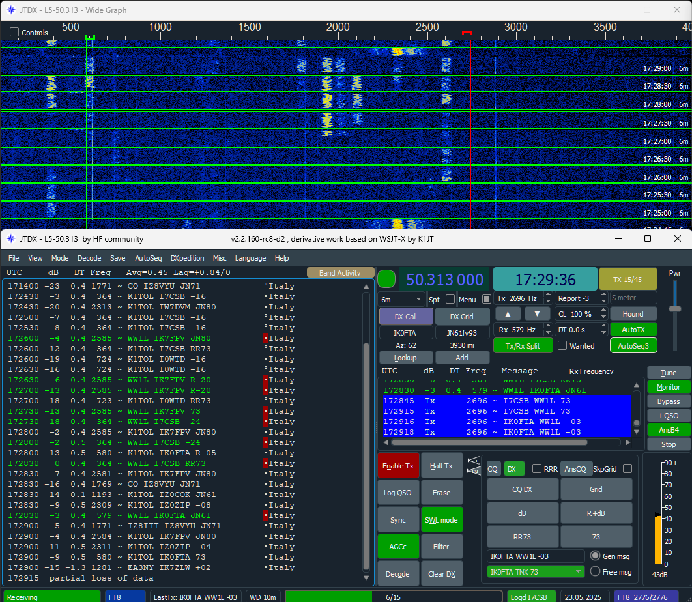This screenshot has width=692, height=602.
Task: Click the Halt Tx button
Action: pyautogui.click(x=441, y=466)
